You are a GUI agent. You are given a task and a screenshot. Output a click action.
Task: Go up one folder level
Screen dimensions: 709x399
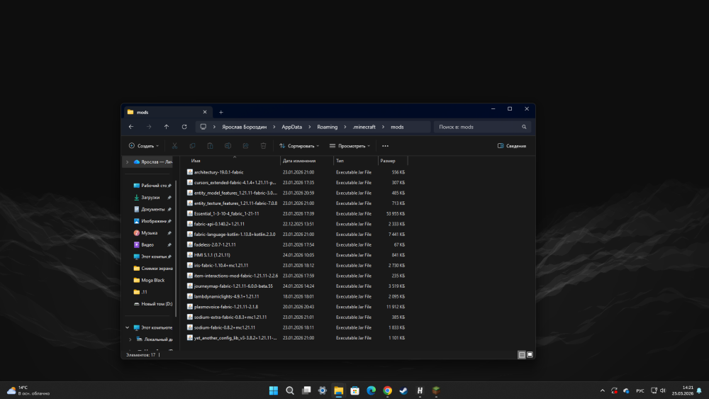click(x=167, y=127)
